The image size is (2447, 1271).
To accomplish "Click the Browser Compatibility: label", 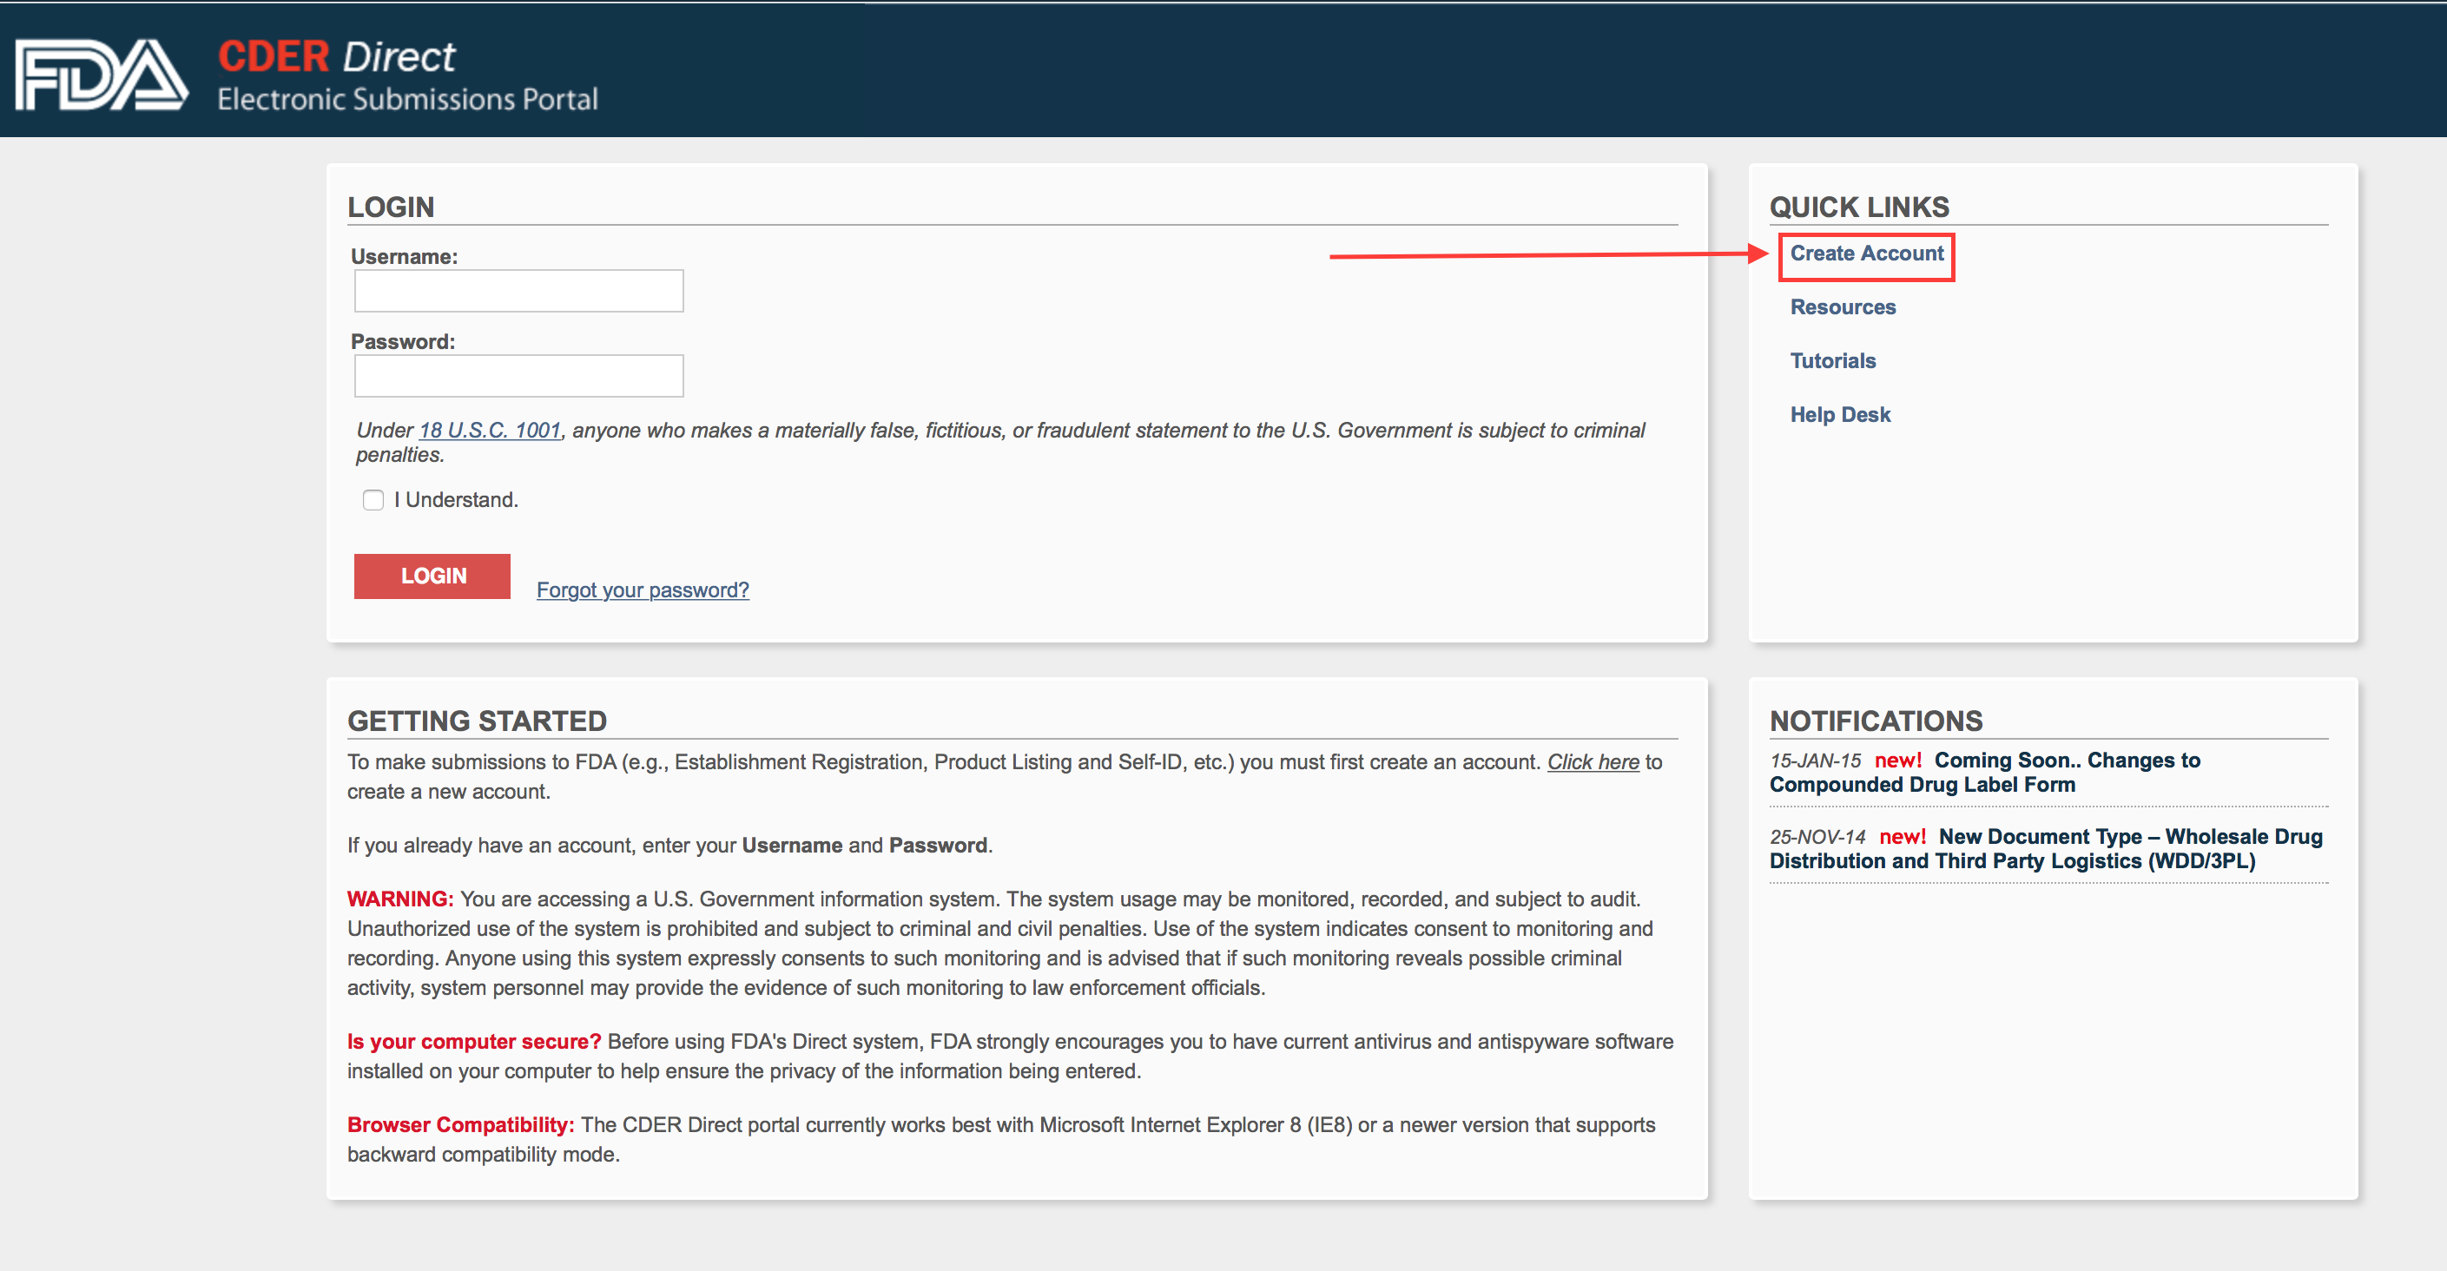I will point(461,1124).
